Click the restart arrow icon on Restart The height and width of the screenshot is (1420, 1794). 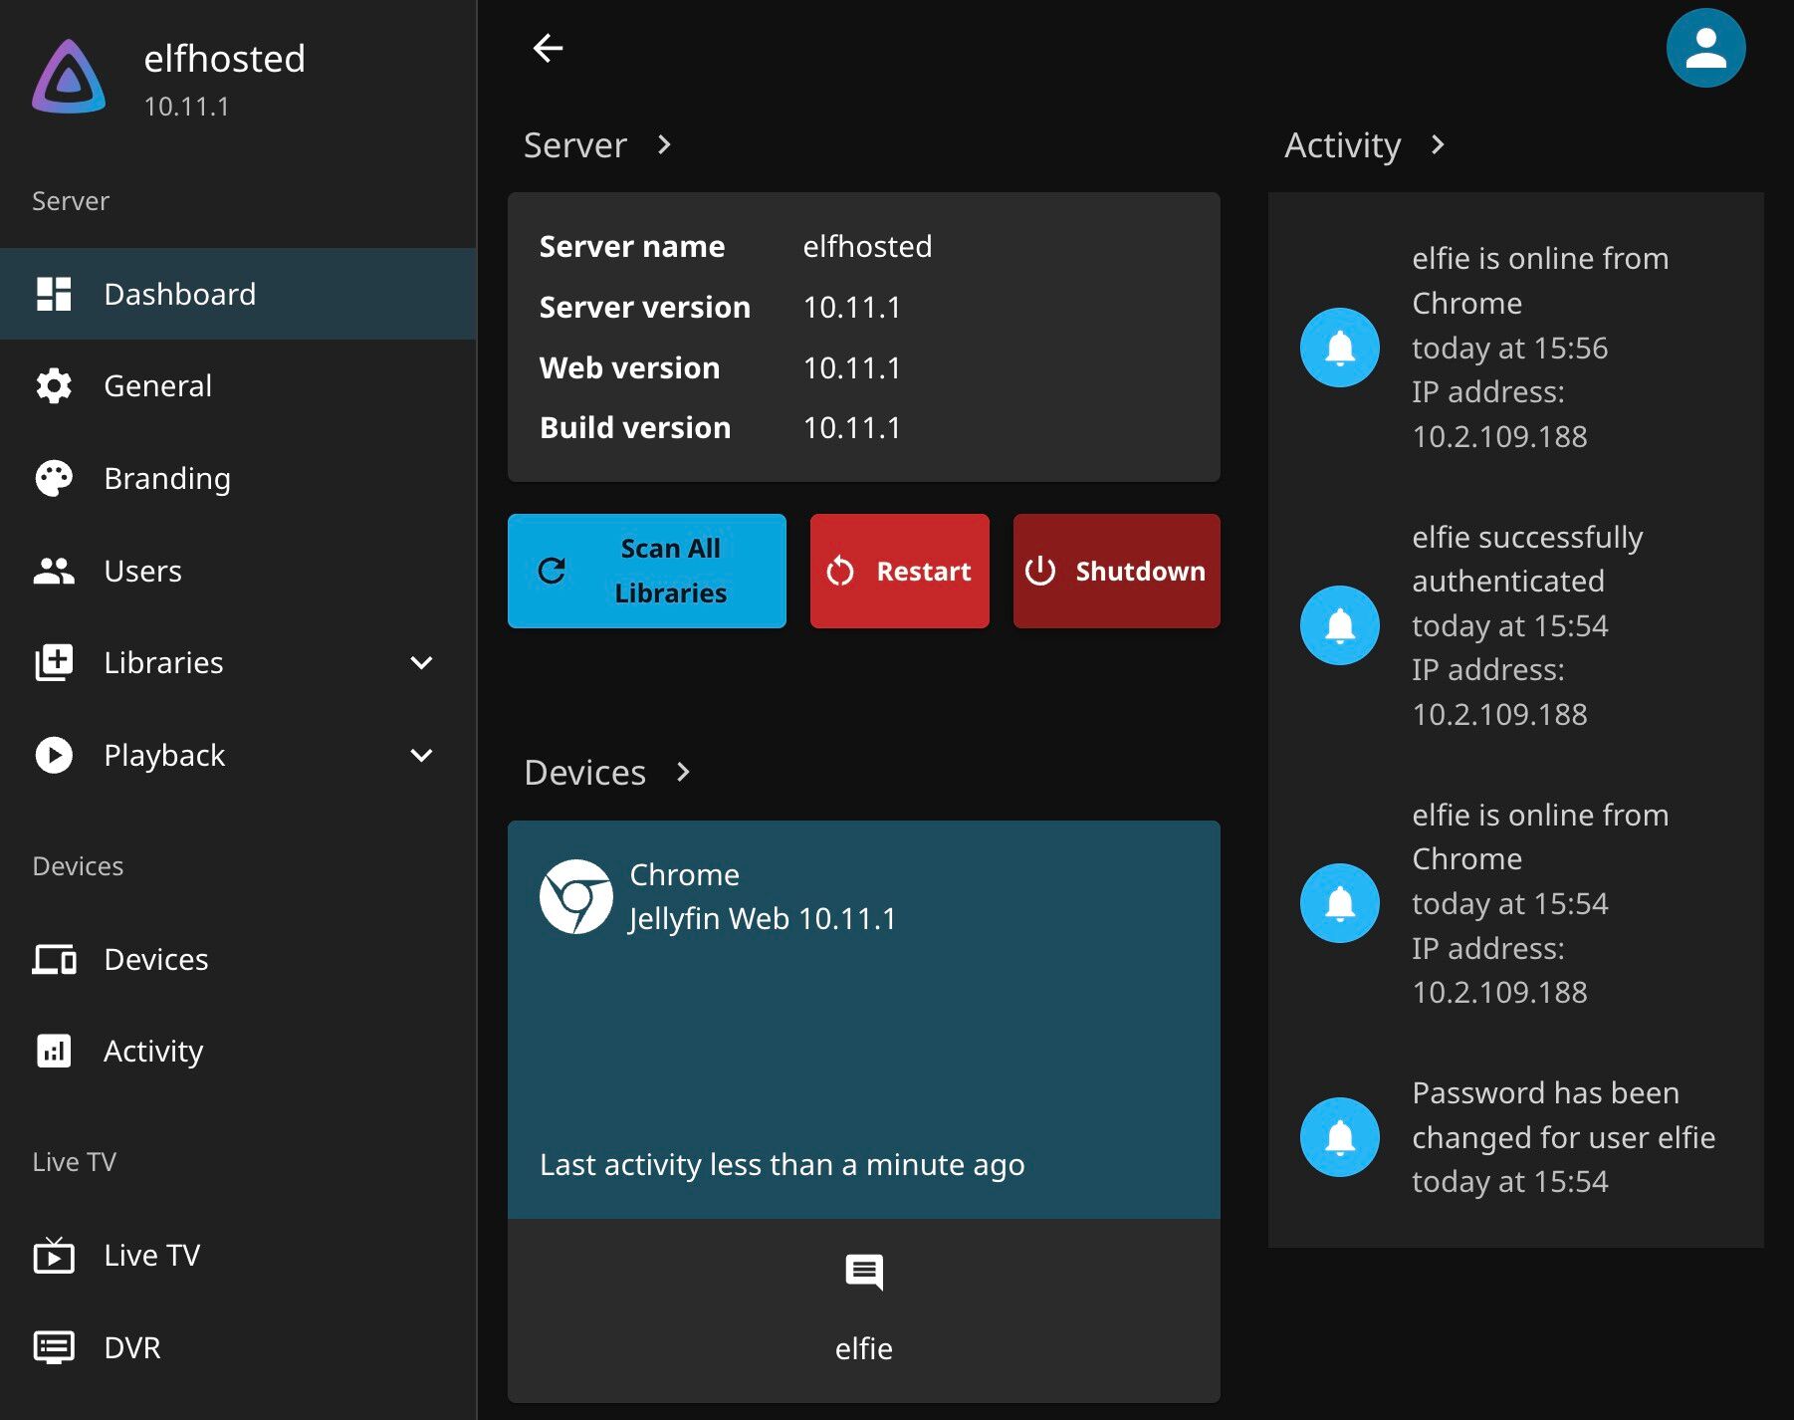coord(840,571)
